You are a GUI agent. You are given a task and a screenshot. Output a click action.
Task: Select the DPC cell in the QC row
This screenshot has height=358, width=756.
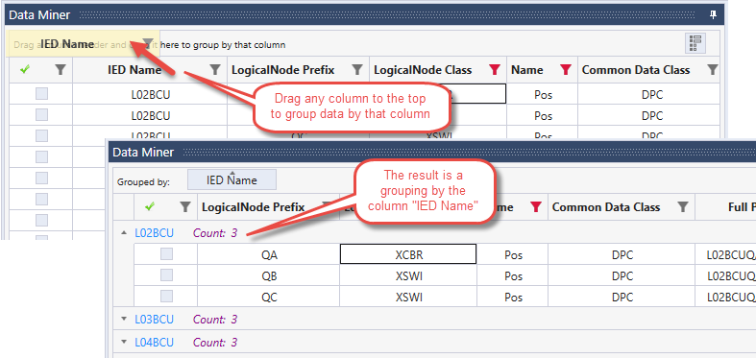point(622,296)
